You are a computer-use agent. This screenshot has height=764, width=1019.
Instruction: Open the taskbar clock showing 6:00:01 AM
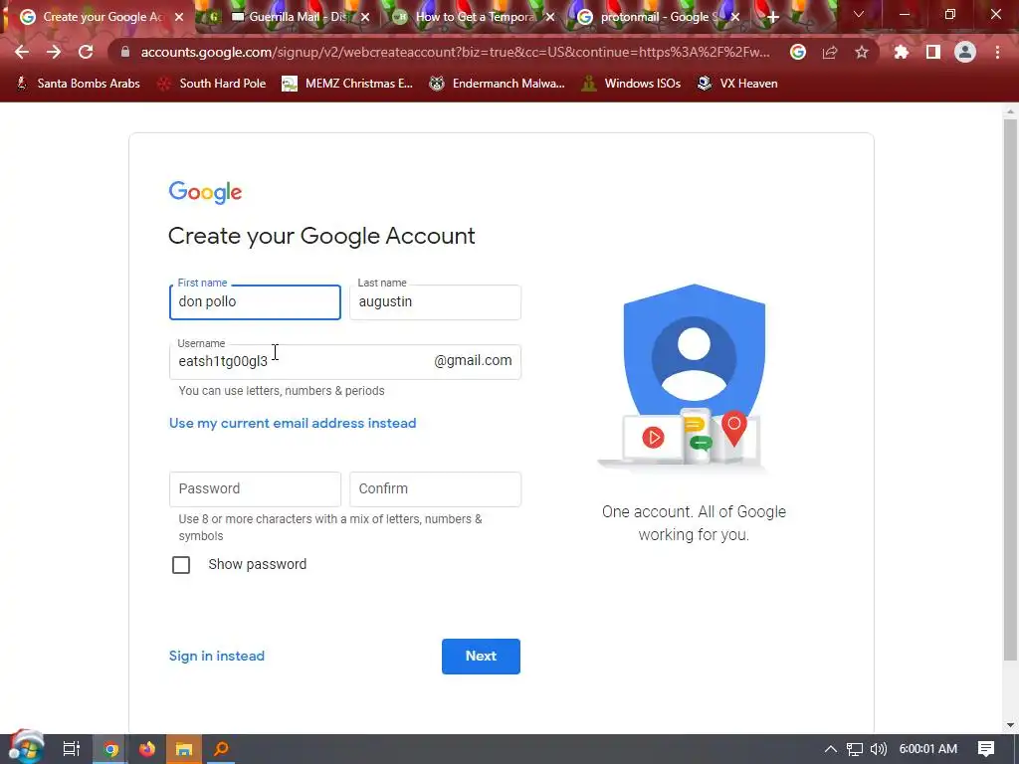[x=928, y=749]
